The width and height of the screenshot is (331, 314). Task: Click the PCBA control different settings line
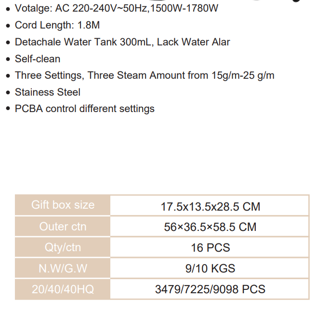85,109
